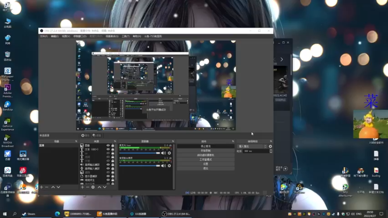388x218 pixels.
Task: Toggle lock on 文本 (GDI+) source
Action: 113,149
